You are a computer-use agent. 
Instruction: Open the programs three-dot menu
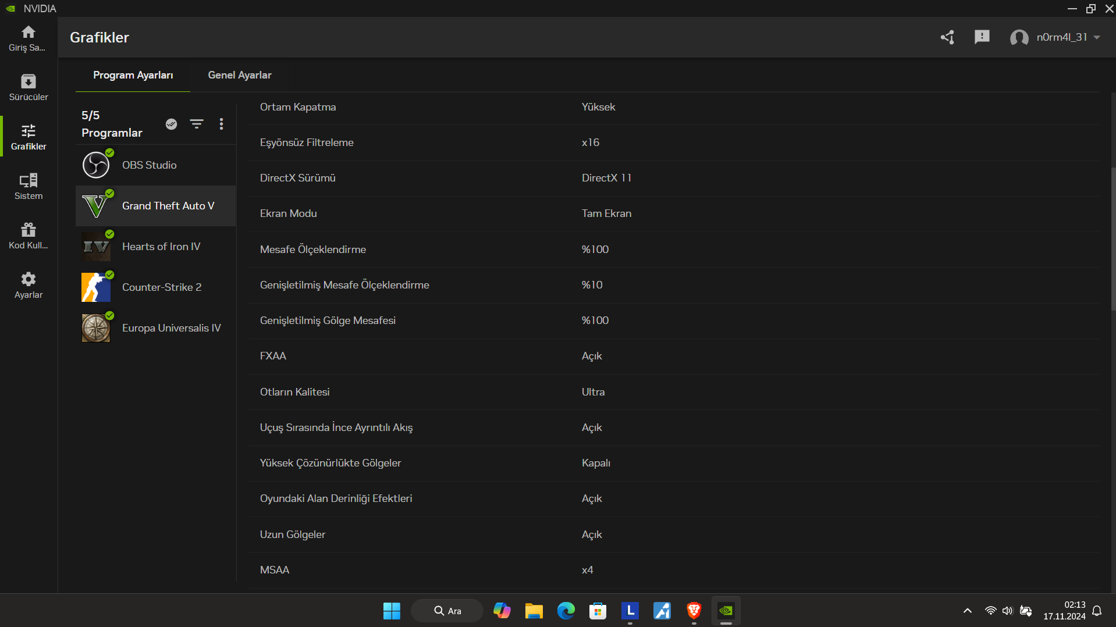coord(221,124)
